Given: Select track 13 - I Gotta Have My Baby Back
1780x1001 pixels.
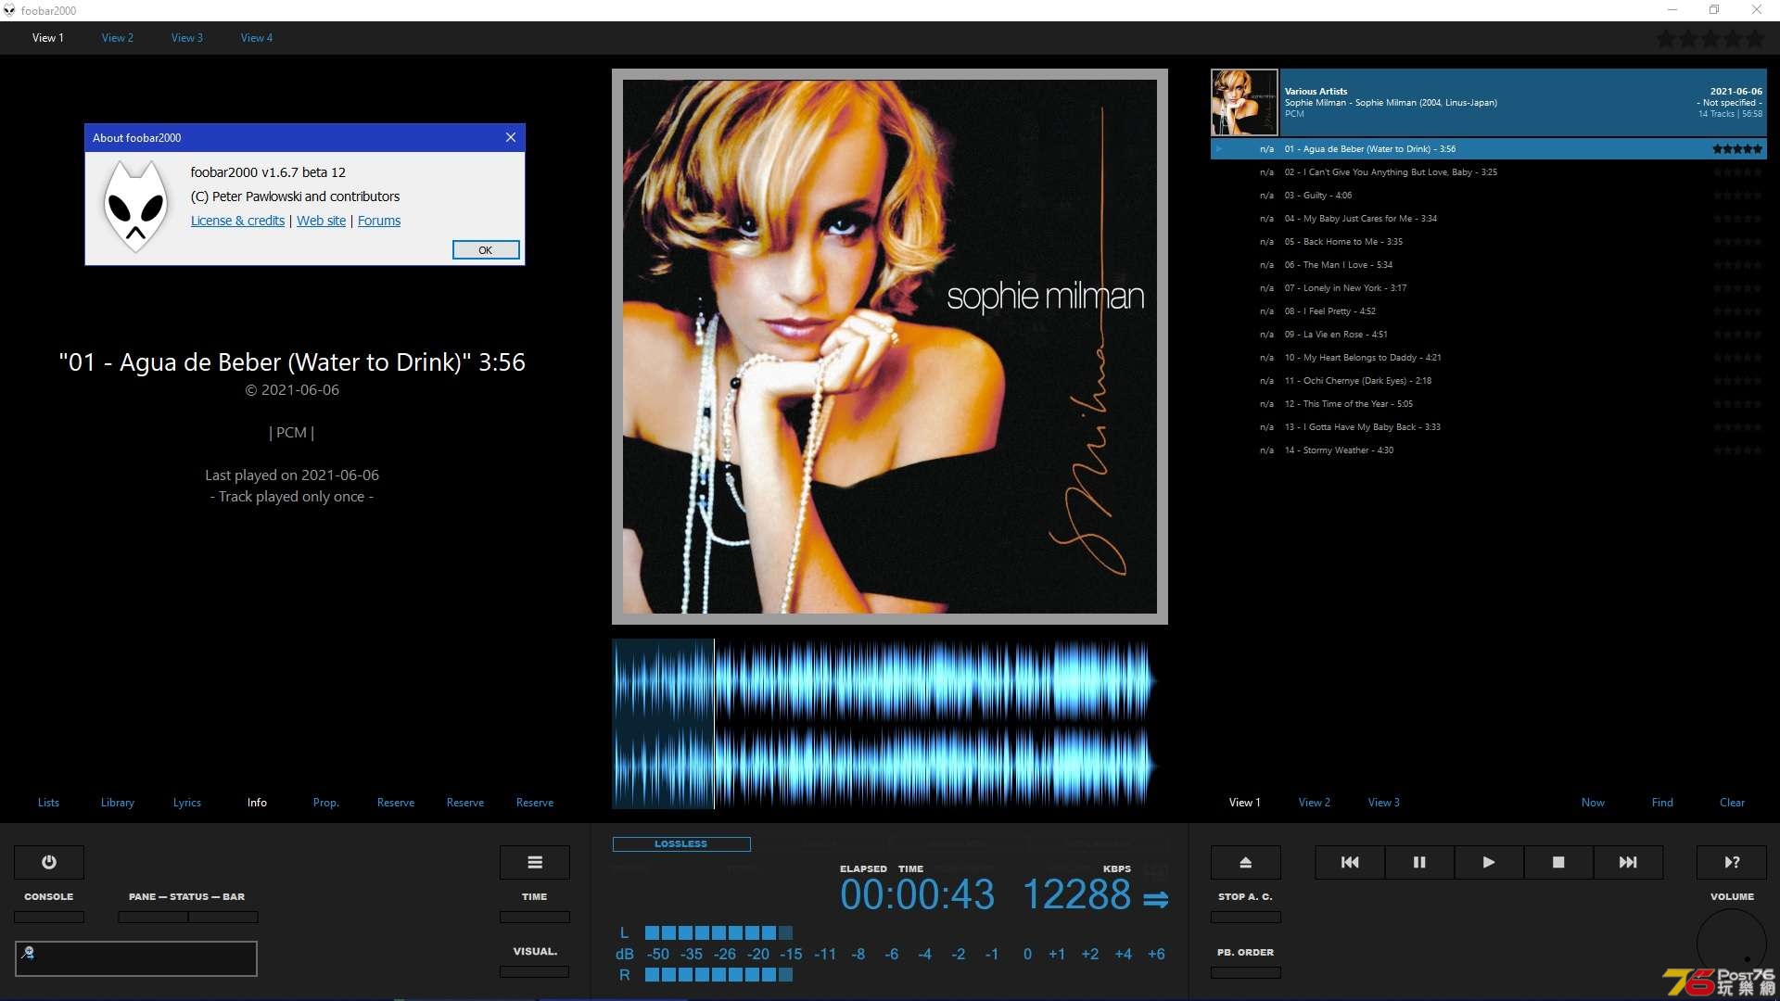Looking at the screenshot, I should click(x=1488, y=427).
